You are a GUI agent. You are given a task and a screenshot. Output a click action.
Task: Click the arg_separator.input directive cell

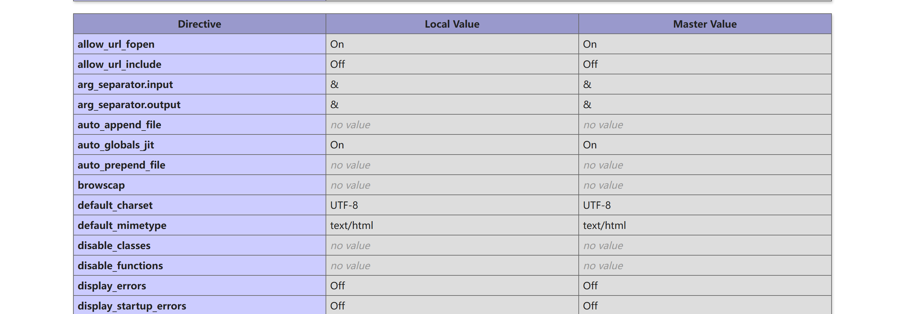pos(199,84)
